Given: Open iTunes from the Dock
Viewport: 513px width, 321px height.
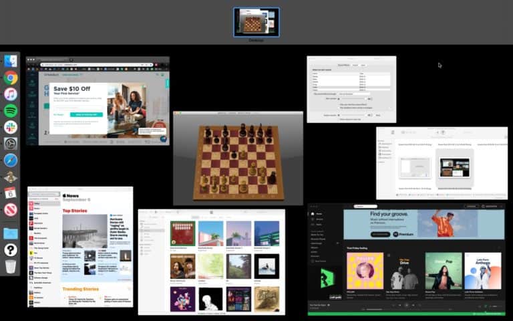Looking at the screenshot, I should point(11,94).
